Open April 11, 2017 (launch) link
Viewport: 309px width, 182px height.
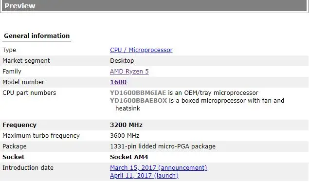144,175
